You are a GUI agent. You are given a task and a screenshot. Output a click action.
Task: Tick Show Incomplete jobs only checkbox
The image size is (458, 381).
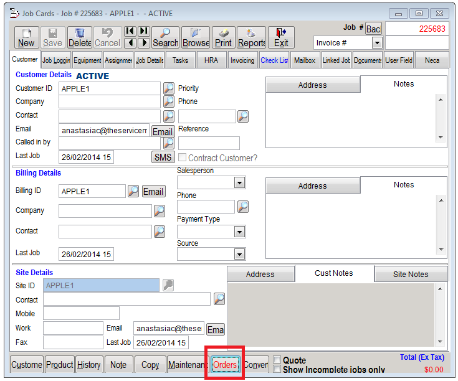tap(277, 369)
